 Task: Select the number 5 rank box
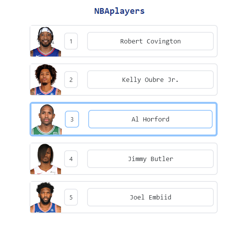(71, 197)
